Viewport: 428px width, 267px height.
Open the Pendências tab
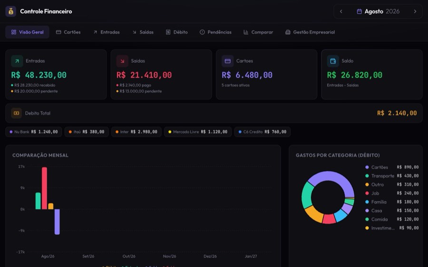click(215, 32)
